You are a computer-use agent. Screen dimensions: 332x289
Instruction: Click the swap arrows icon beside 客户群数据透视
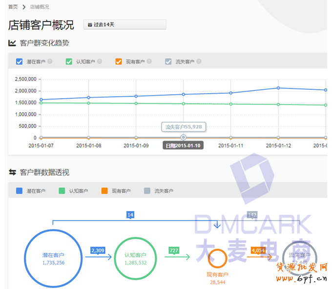point(13,172)
